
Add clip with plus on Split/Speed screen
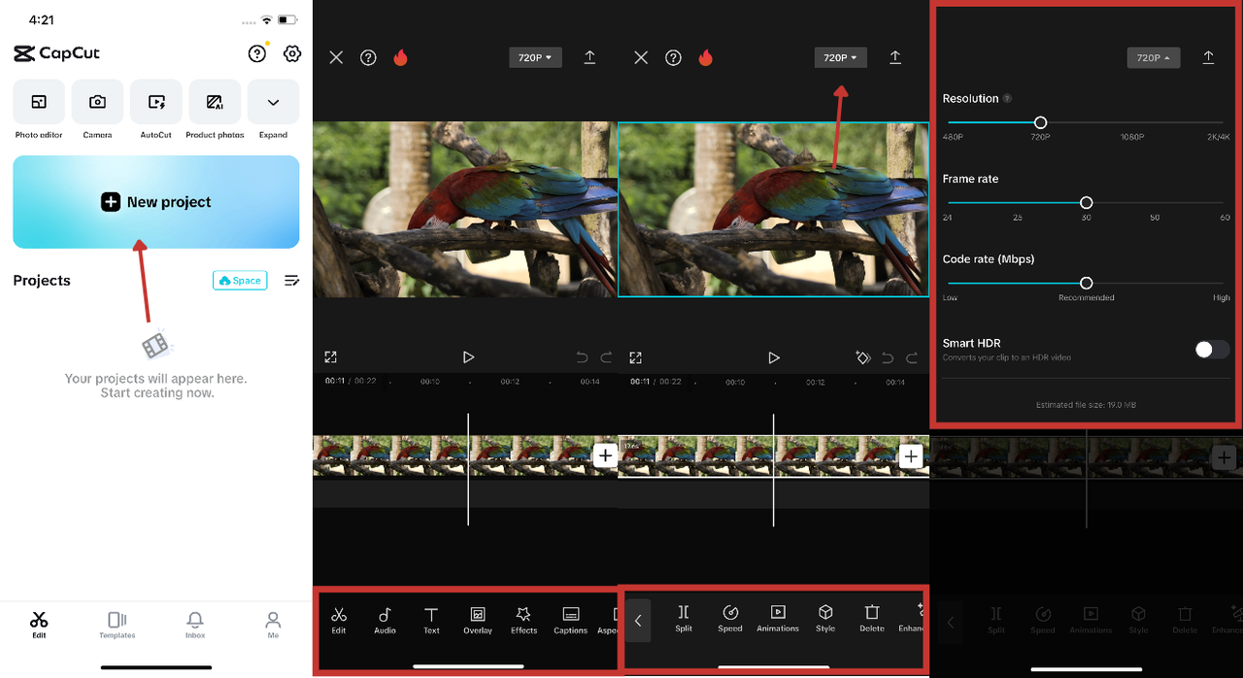911,455
